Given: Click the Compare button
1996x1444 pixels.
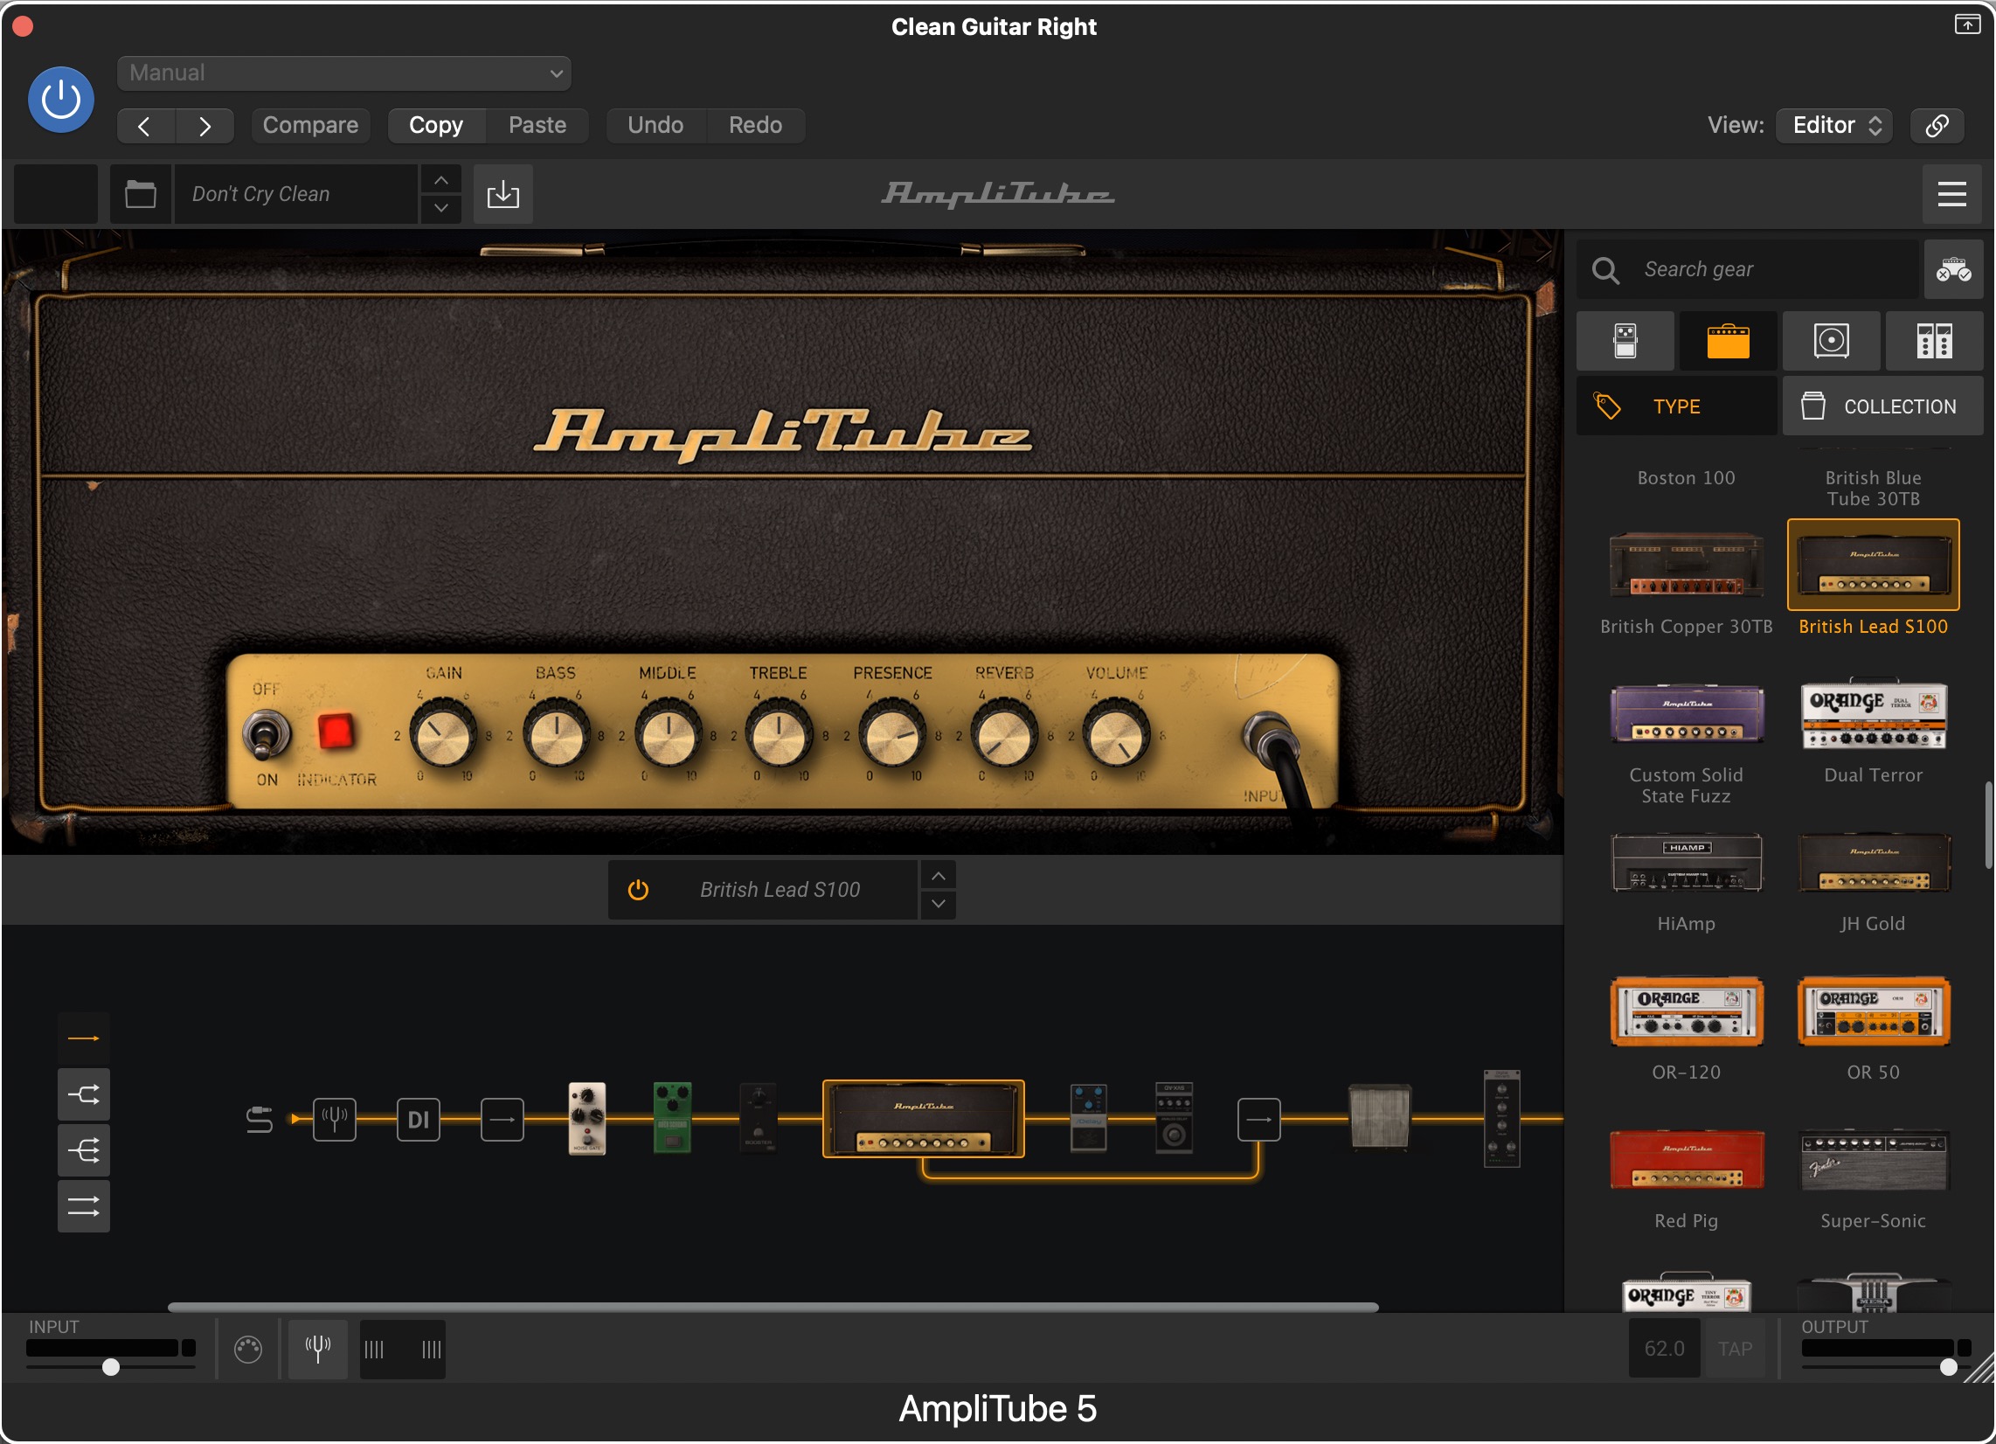Looking at the screenshot, I should (310, 126).
